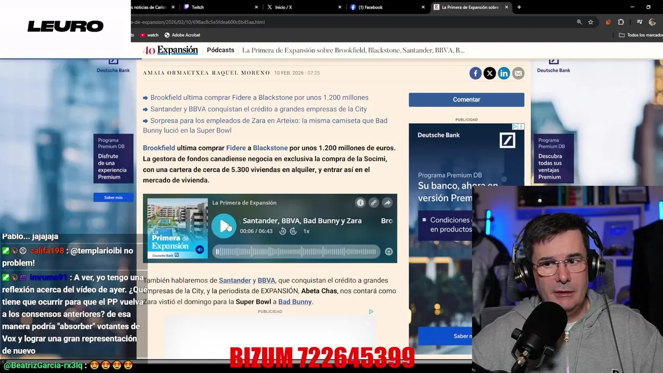This screenshot has height=373, width=663.
Task: Close the Inicio / X tab
Action: 340,7
